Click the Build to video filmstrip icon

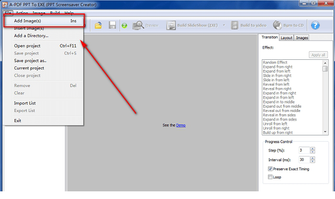pyautogui.click(x=234, y=25)
